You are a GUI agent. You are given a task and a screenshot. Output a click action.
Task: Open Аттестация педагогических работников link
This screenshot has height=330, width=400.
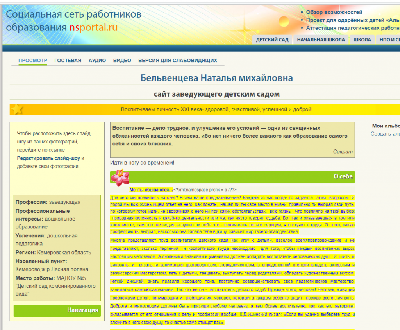[x=353, y=28]
